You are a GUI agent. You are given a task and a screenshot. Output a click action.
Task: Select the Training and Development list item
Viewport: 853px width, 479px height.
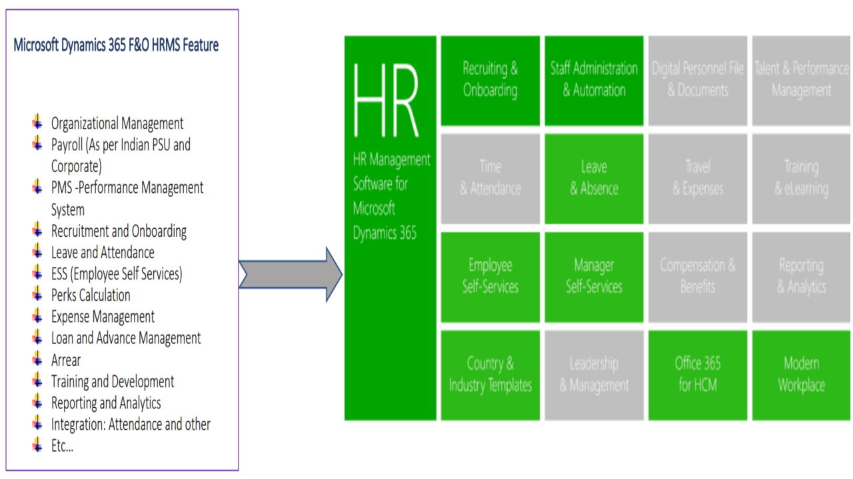113,382
